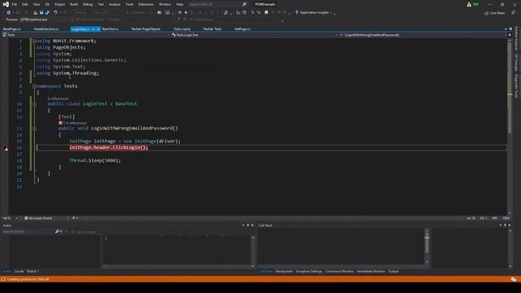The image size is (521, 293).
Task: Click the Autos horizontal scrollbar
Action: coord(178,266)
